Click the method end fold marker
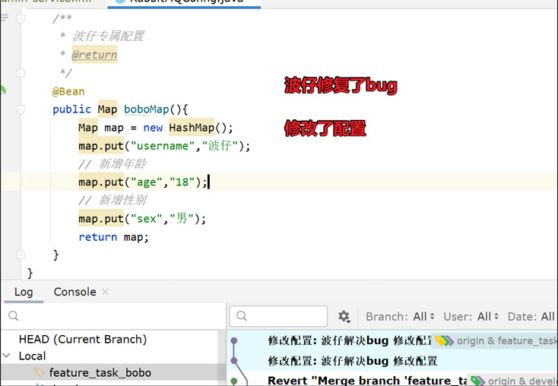 tap(21, 255)
